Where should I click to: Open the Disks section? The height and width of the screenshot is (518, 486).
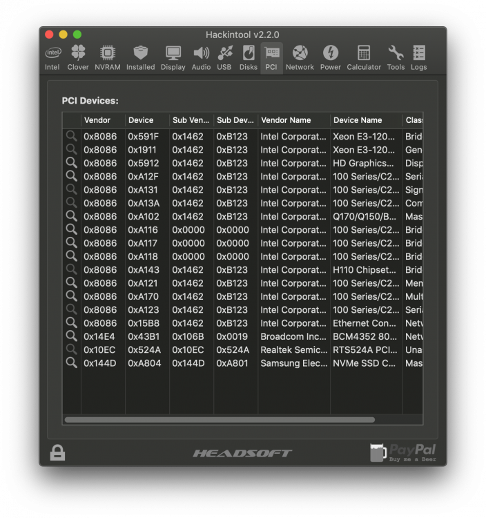click(249, 58)
